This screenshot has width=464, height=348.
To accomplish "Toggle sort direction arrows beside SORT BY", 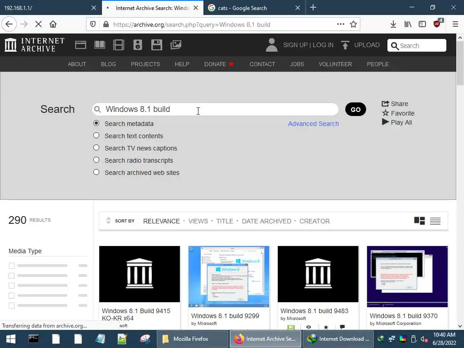I will [108, 221].
